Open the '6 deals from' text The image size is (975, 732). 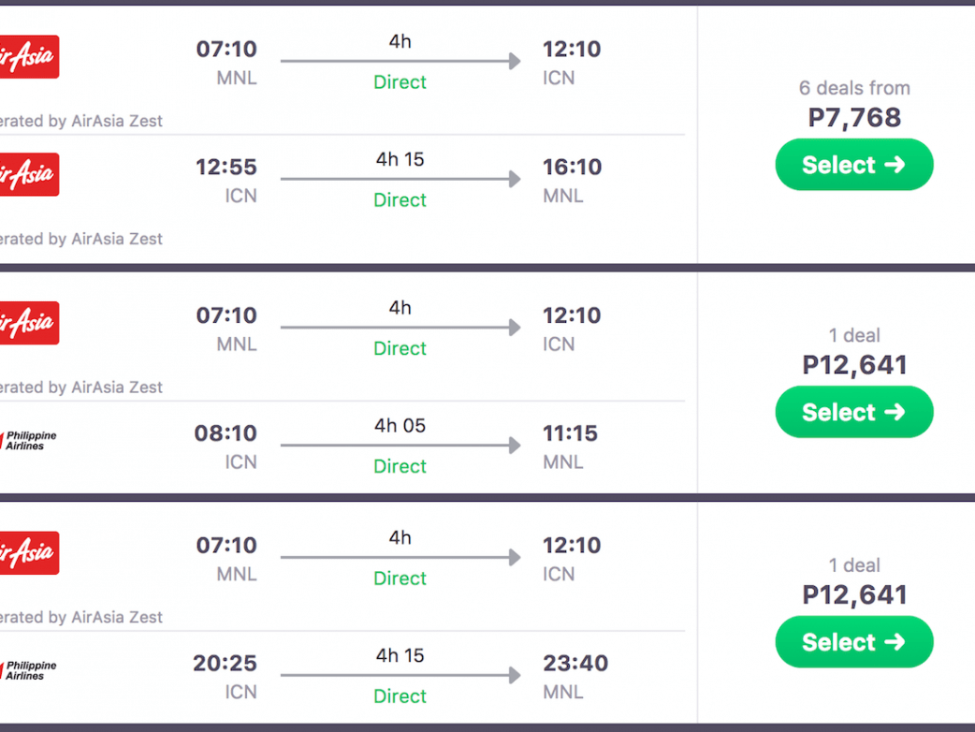(x=853, y=88)
